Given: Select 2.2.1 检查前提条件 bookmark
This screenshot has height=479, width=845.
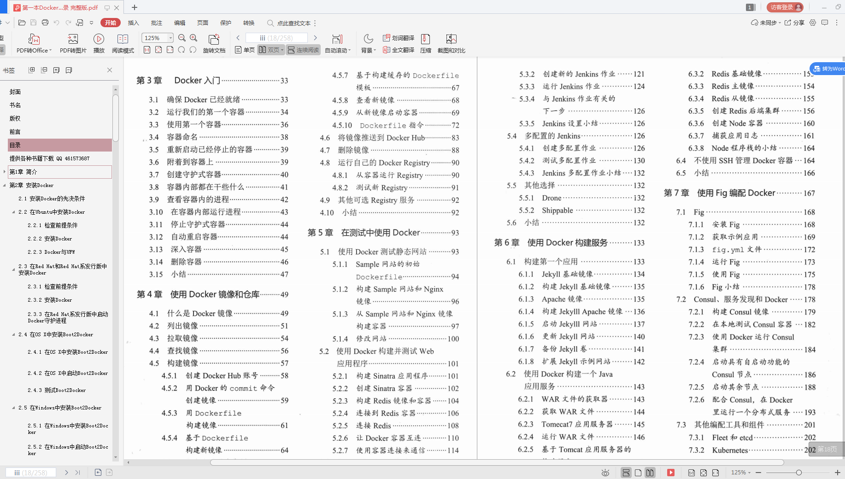Looking at the screenshot, I should pyautogui.click(x=53, y=225).
